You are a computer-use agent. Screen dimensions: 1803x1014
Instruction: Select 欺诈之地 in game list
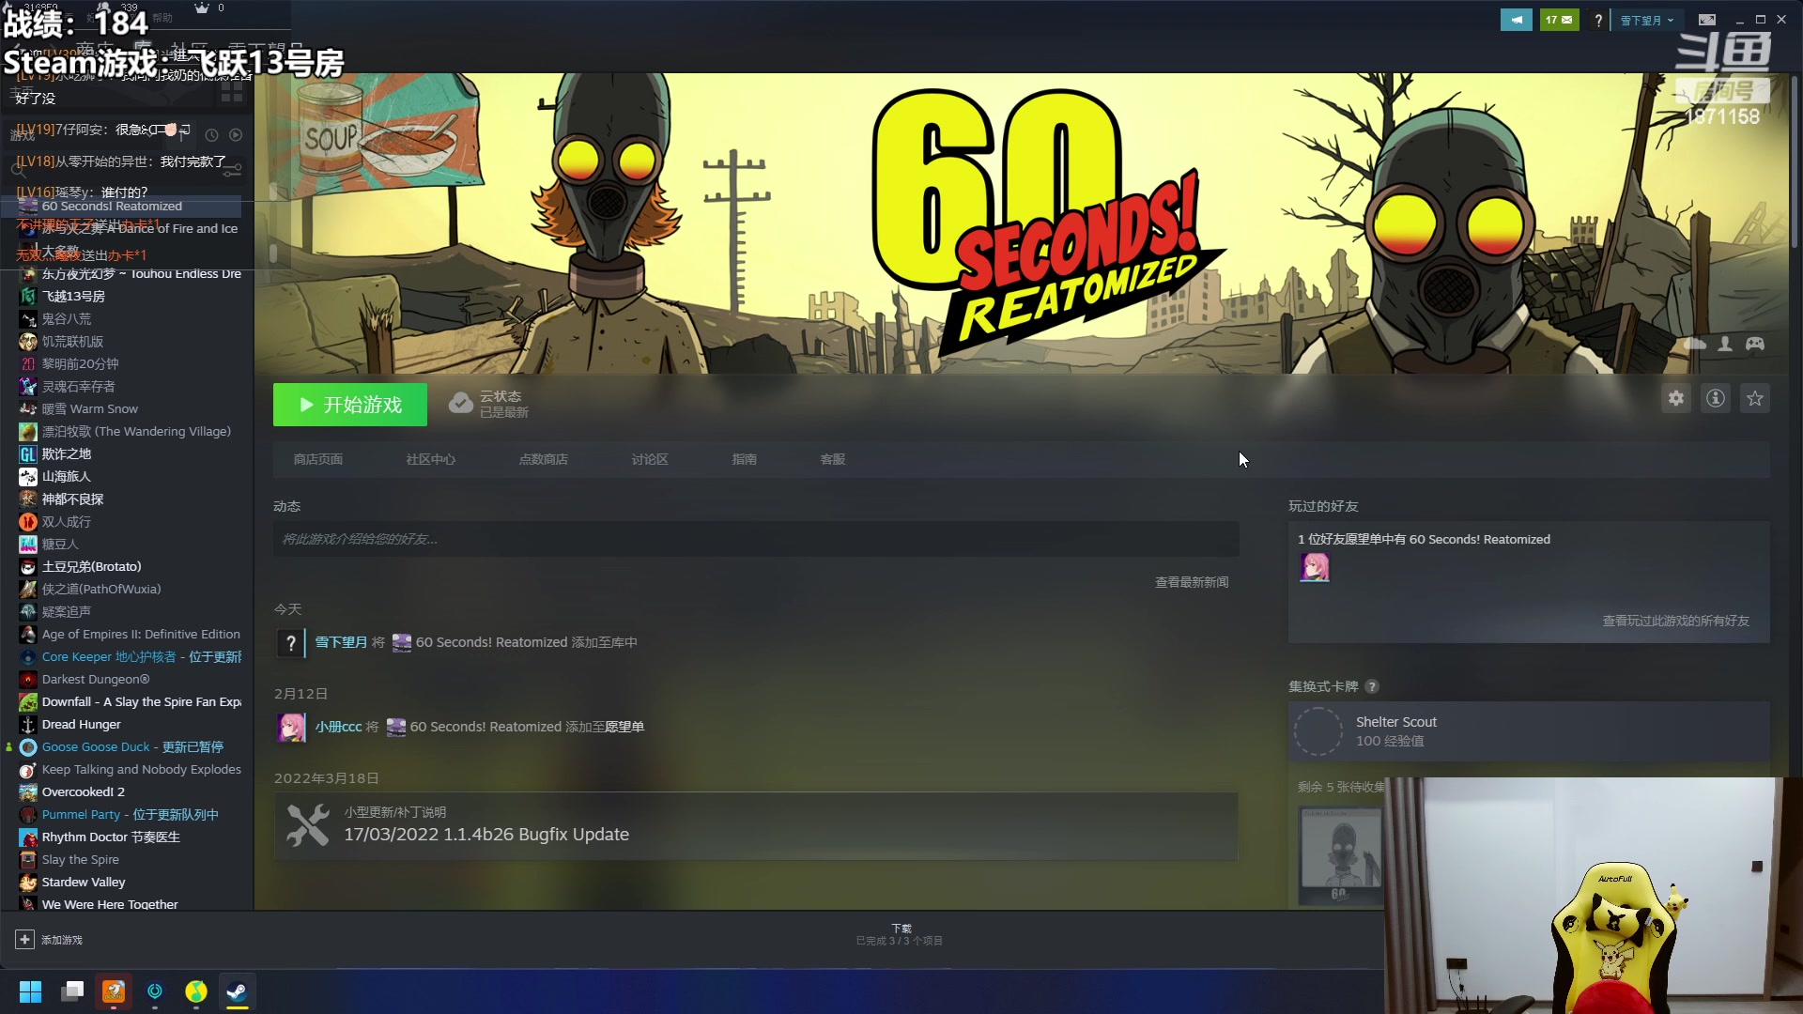(x=66, y=453)
